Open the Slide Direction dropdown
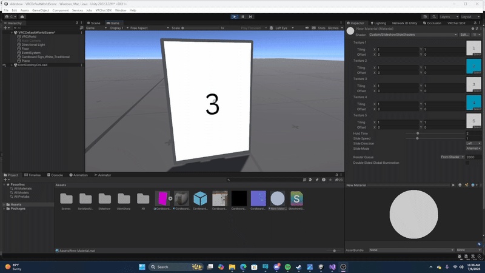This screenshot has height=273, width=485. pyautogui.click(x=473, y=143)
